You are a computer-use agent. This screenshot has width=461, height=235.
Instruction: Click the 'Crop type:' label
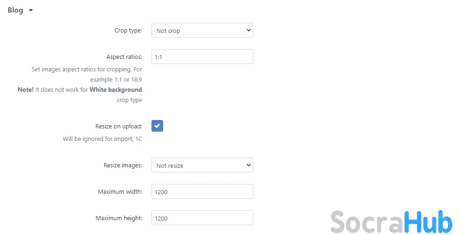(128, 31)
